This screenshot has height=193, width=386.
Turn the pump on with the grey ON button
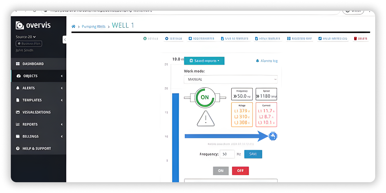(221, 171)
